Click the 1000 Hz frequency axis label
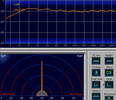The image size is (116, 100). [x=75, y=46]
